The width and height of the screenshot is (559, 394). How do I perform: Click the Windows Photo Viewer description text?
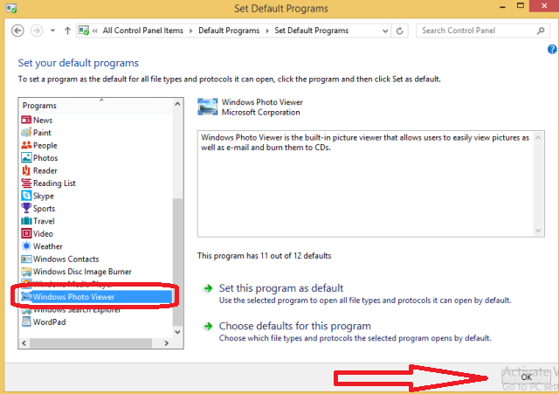coord(365,142)
